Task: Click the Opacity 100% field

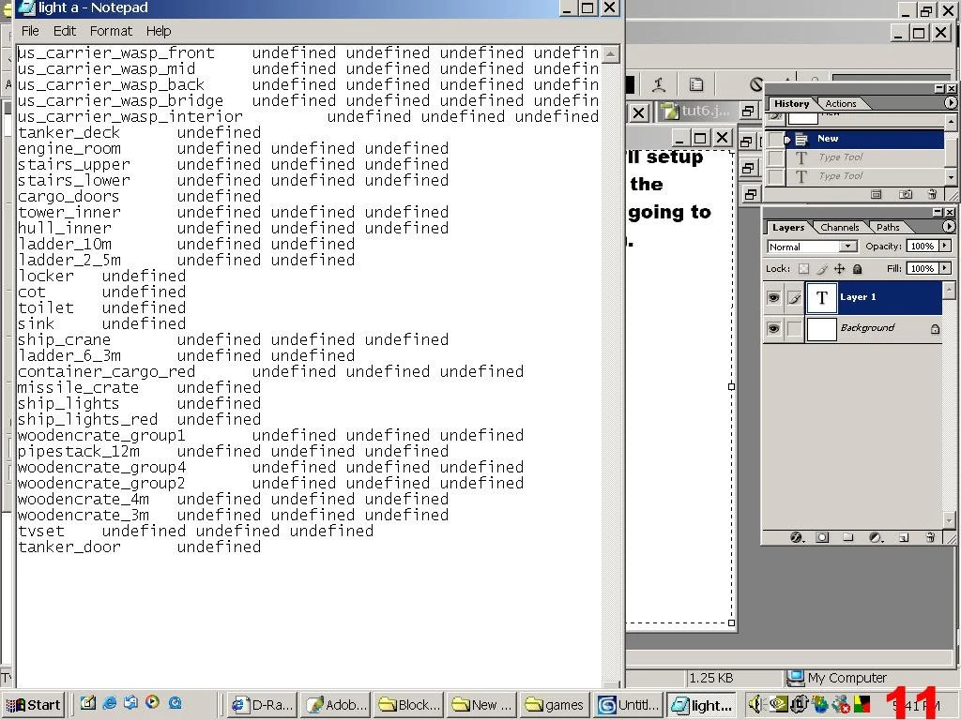Action: [x=922, y=246]
